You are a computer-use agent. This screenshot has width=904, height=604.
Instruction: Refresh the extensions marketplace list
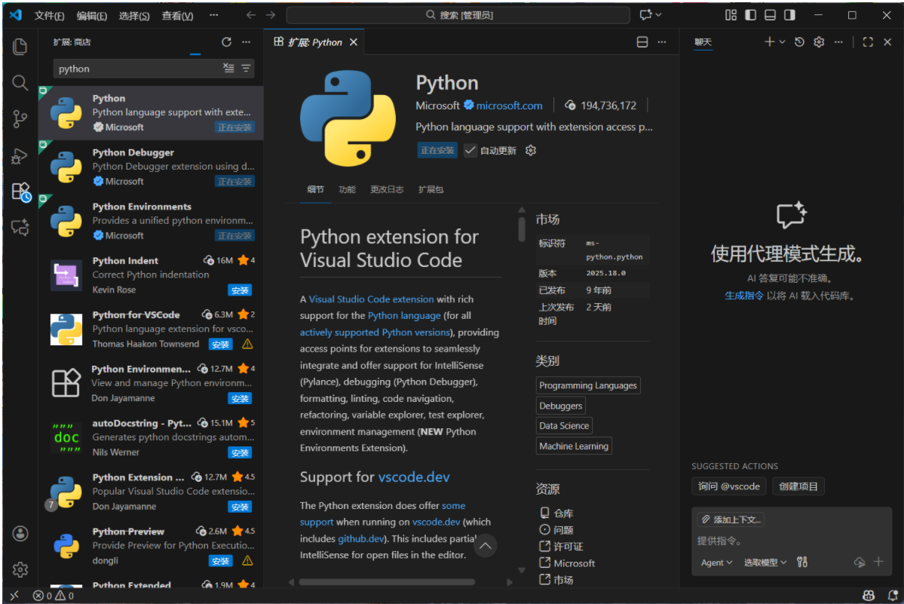pos(227,42)
